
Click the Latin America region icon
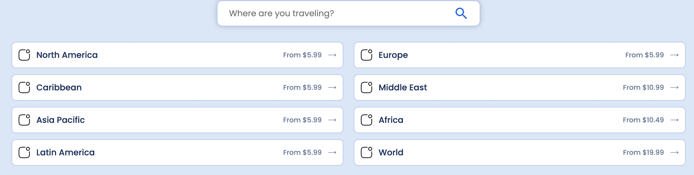point(24,152)
